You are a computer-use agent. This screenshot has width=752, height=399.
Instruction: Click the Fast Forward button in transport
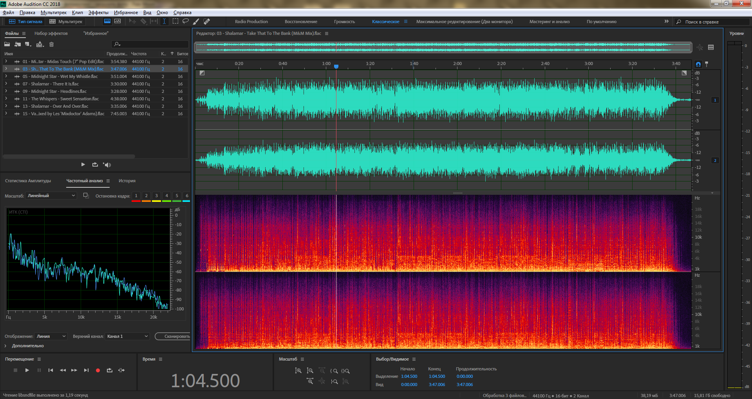pyautogui.click(x=74, y=370)
